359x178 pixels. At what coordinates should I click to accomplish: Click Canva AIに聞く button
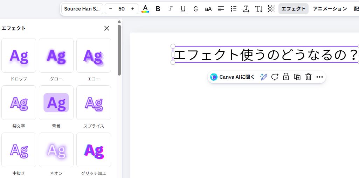tap(233, 77)
